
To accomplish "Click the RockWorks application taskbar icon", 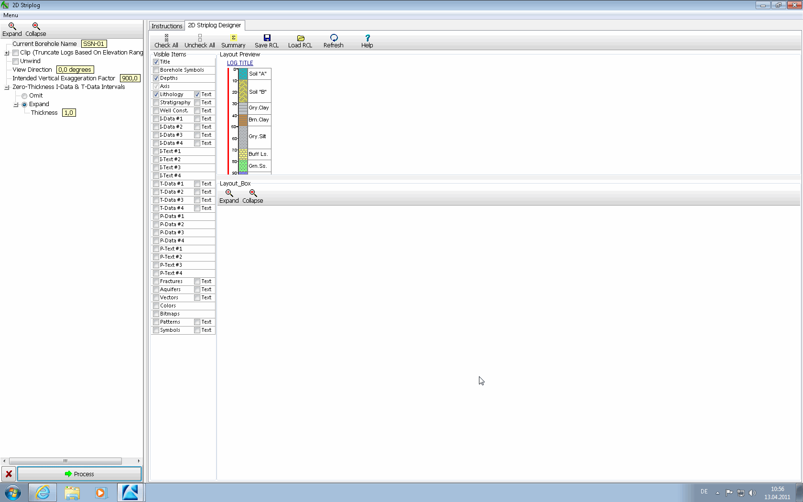I will pos(130,492).
